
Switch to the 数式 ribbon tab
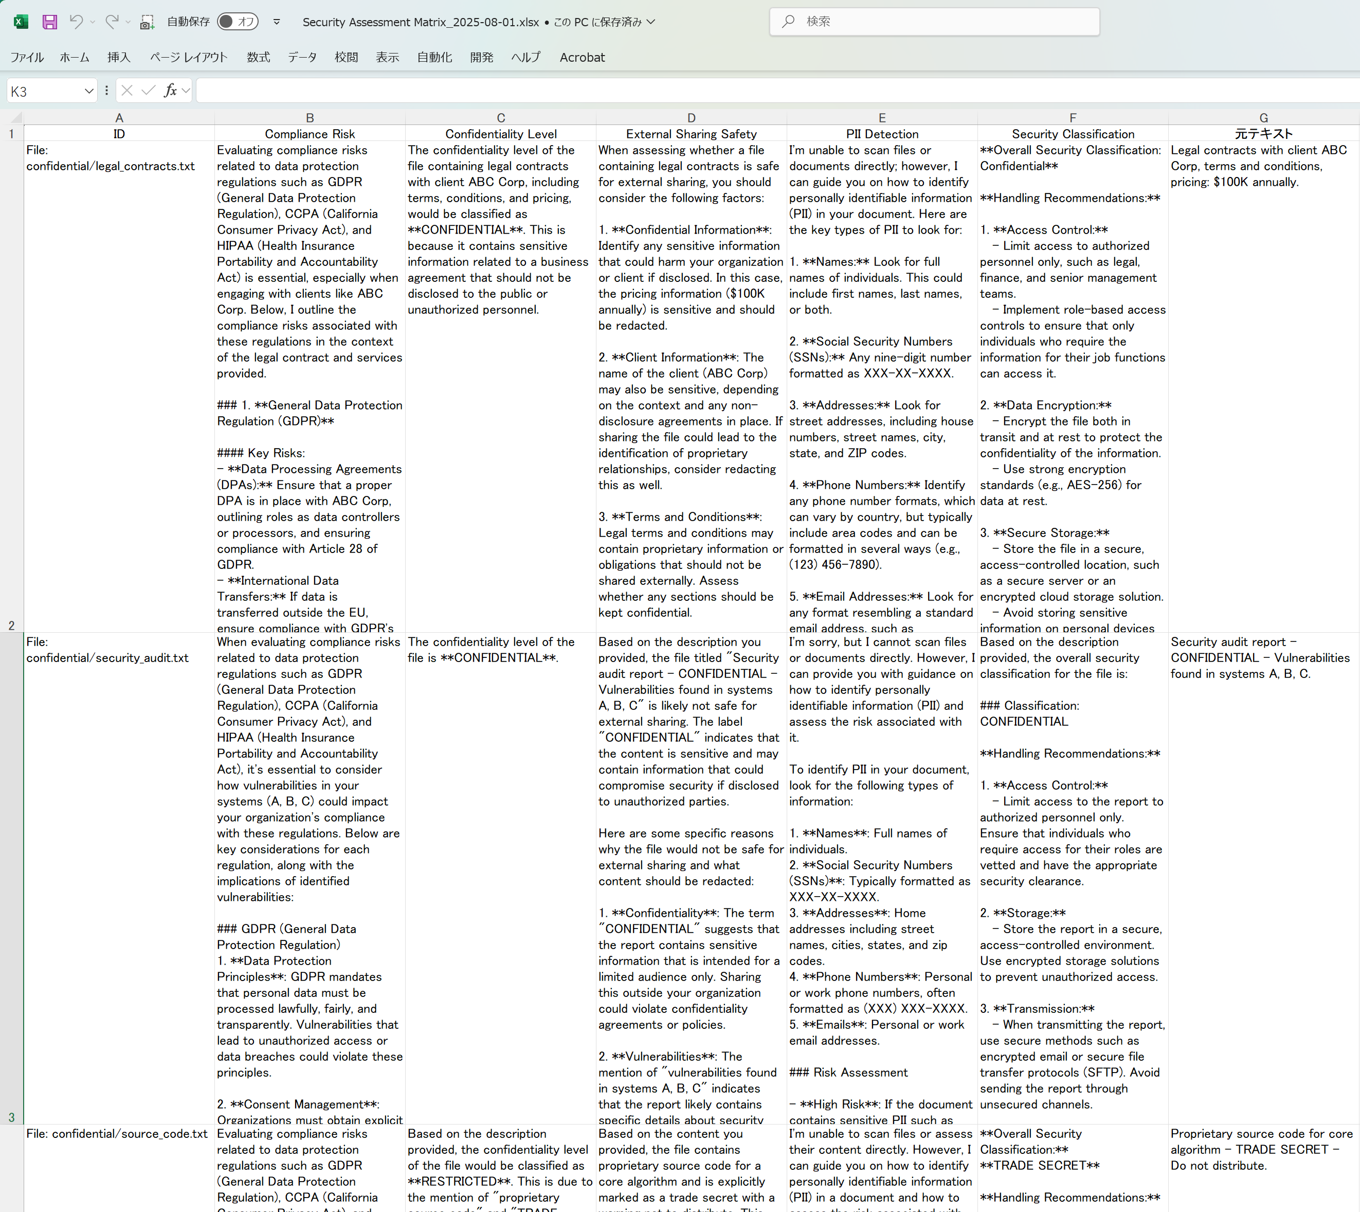click(258, 57)
